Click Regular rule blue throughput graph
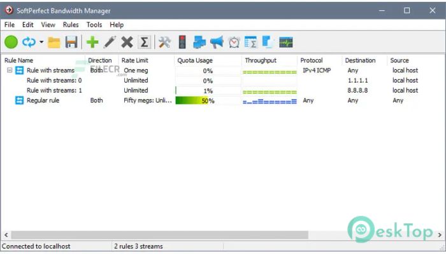The width and height of the screenshot is (446, 254). click(270, 101)
